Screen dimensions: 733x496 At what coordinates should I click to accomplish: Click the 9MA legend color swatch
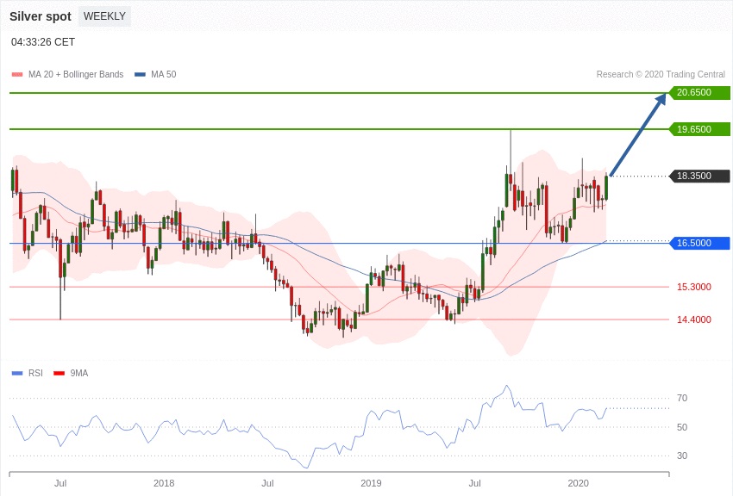pyautogui.click(x=59, y=373)
